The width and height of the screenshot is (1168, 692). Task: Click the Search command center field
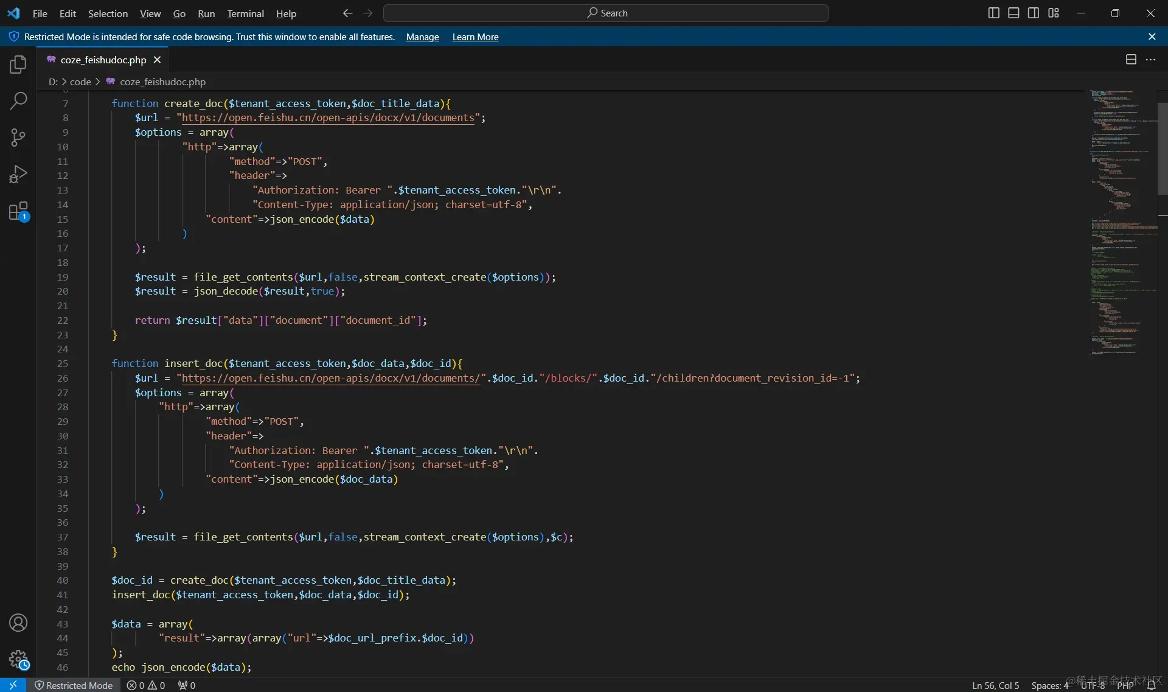point(606,13)
